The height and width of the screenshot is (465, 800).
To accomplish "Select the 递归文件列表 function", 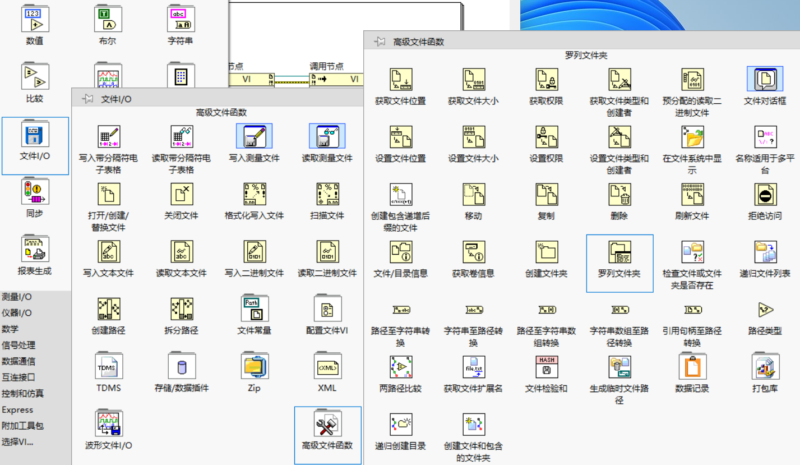I will pyautogui.click(x=765, y=252).
